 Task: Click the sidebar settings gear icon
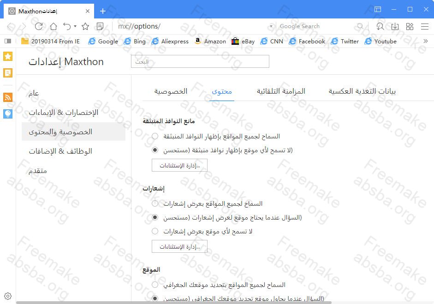tap(8, 296)
